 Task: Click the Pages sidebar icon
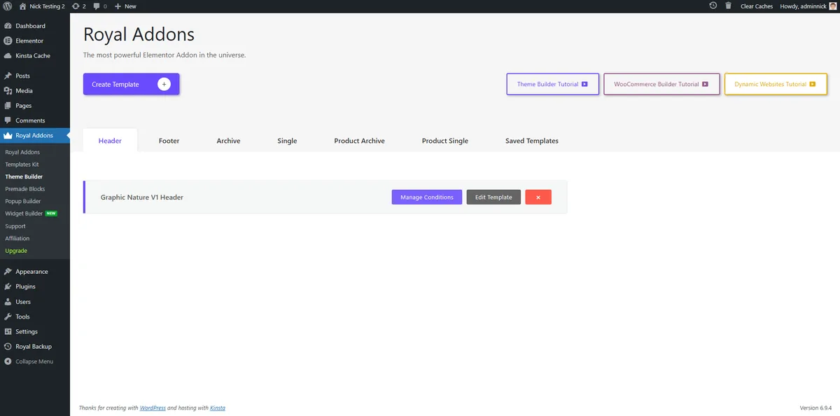pos(8,106)
